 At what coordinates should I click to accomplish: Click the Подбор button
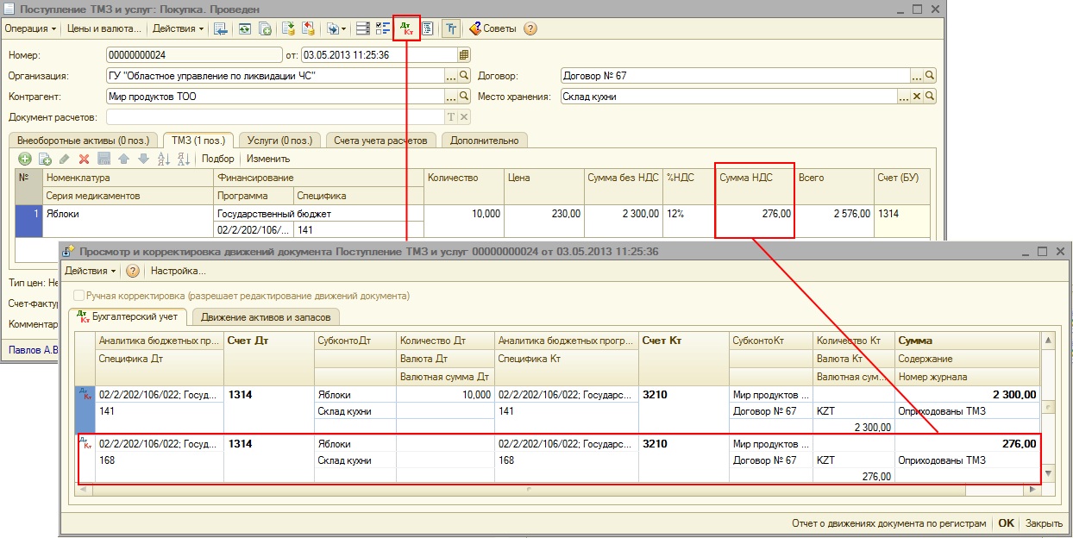[217, 159]
